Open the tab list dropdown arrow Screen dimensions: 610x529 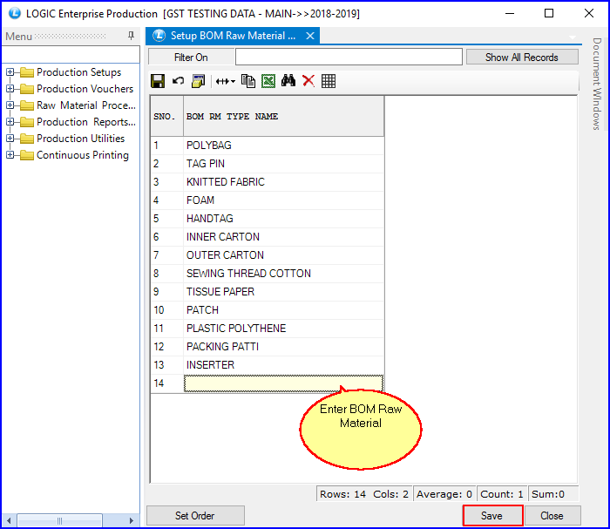[x=573, y=37]
